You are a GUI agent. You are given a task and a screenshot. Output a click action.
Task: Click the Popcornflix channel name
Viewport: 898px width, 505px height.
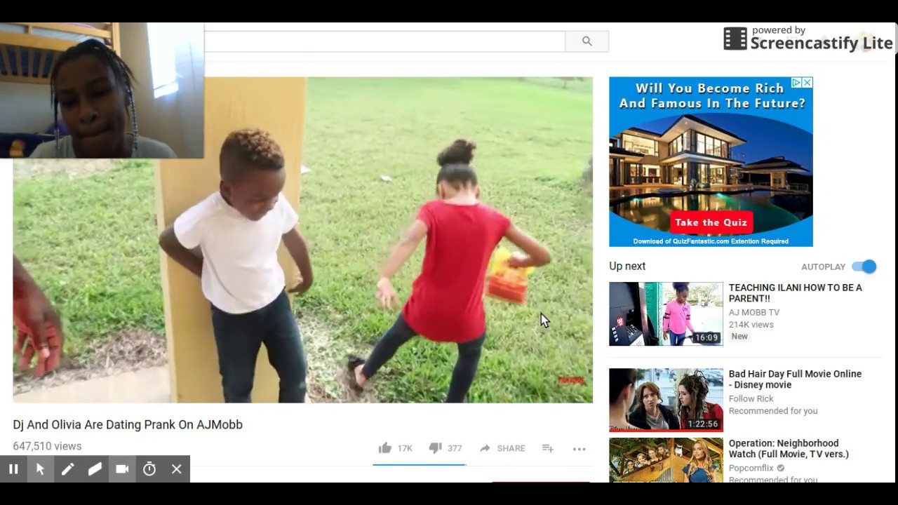pos(751,468)
